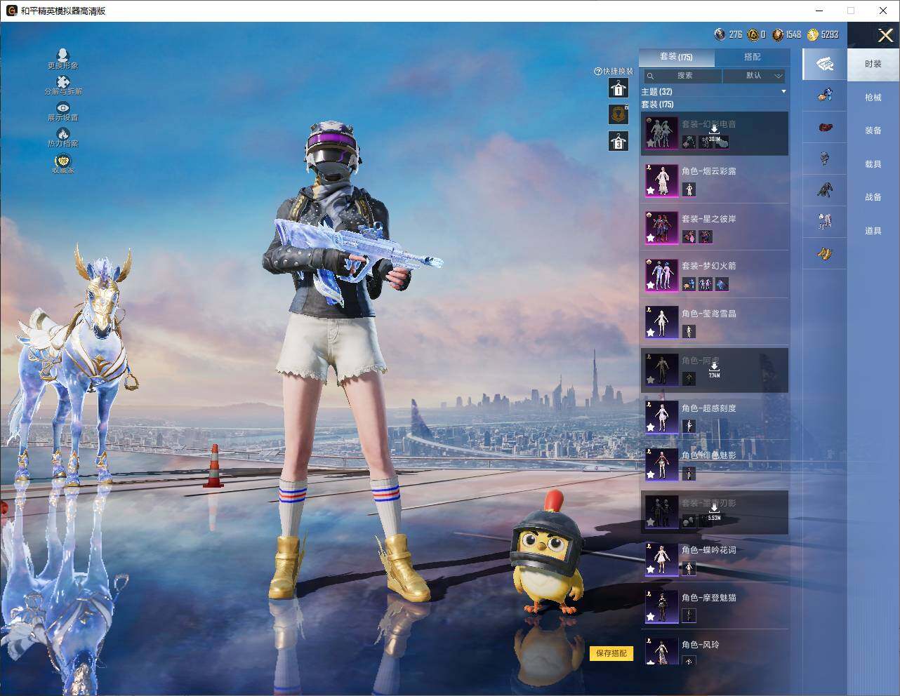Open the 载具 category tab
The image size is (900, 696).
[x=873, y=164]
